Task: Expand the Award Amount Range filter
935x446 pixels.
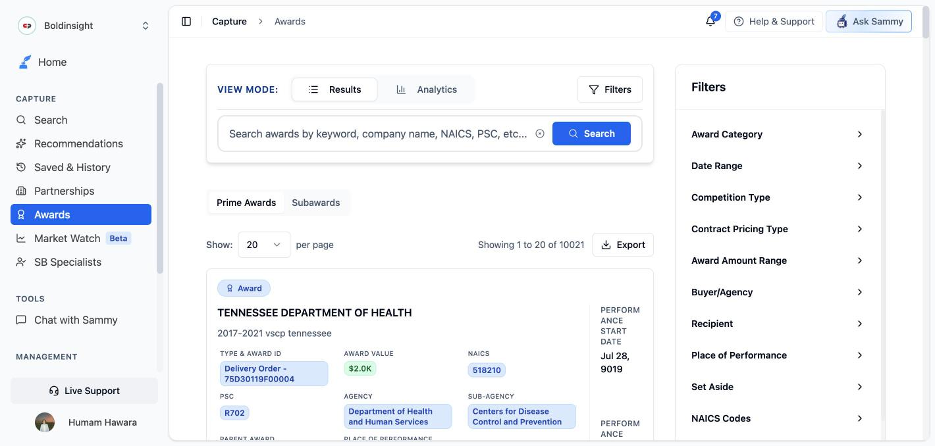Action: pyautogui.click(x=778, y=260)
